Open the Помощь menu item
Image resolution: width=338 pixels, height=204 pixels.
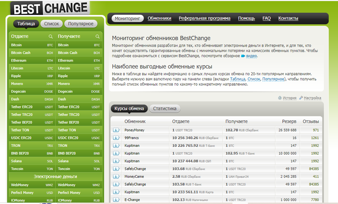click(x=246, y=18)
